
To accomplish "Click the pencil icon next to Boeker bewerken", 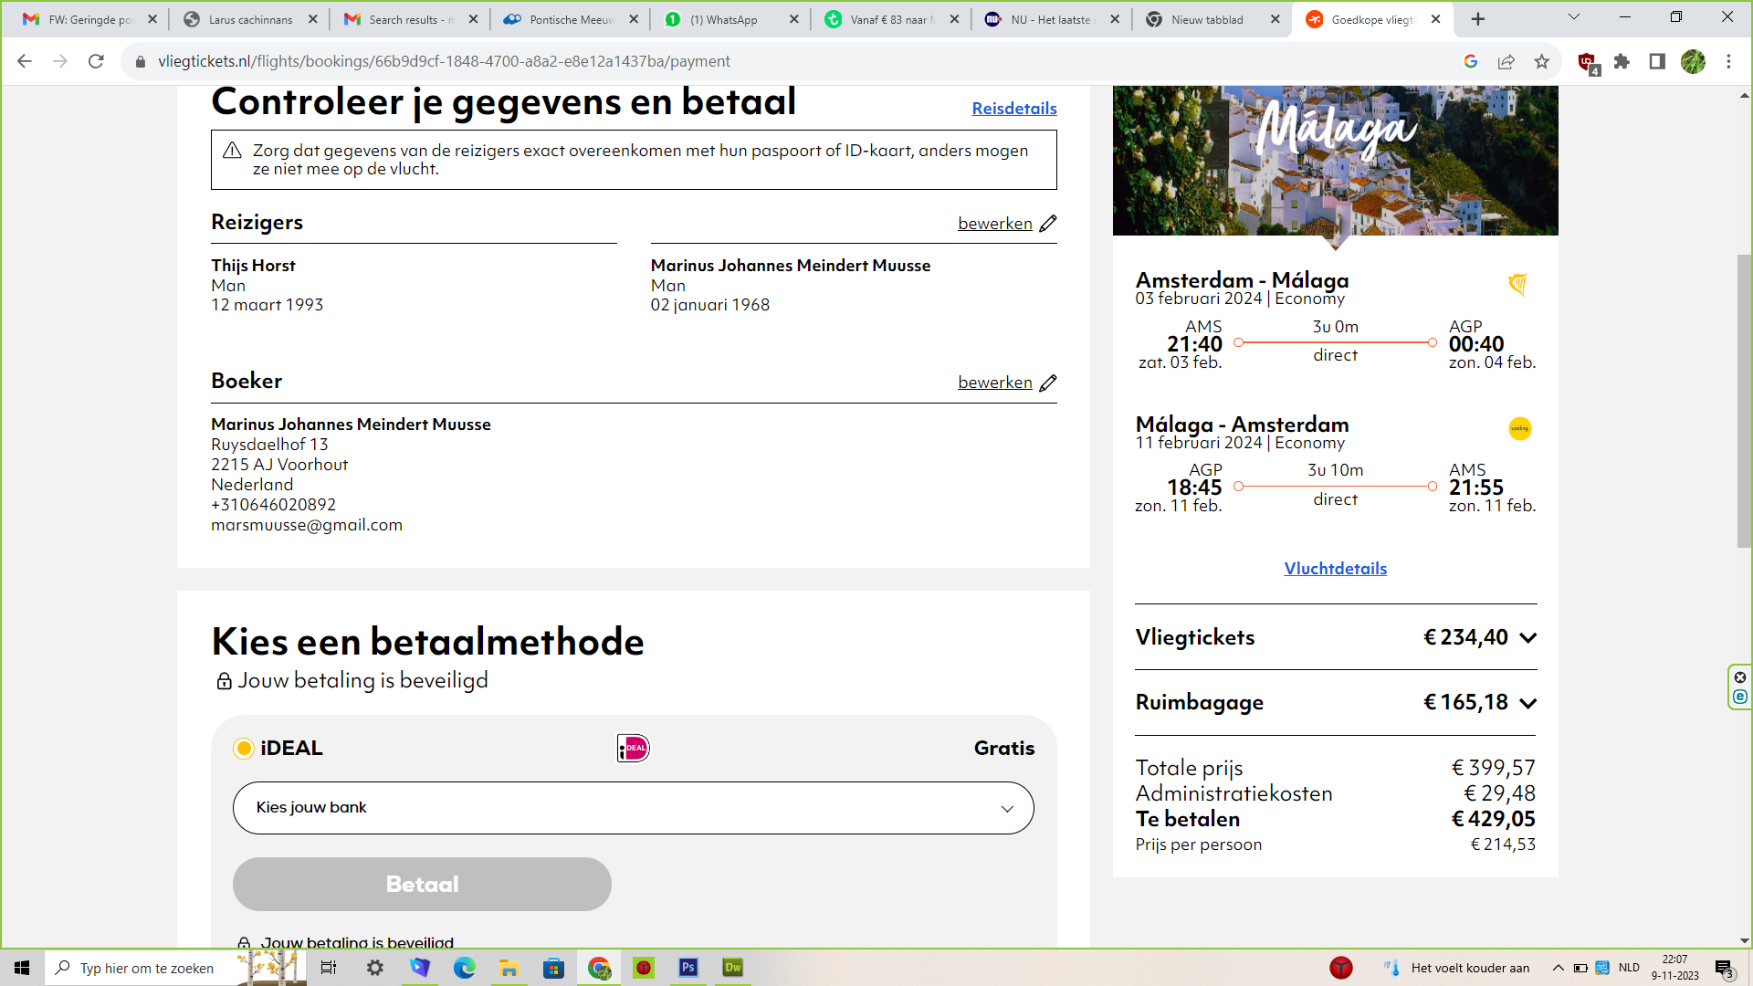I will click(1048, 383).
